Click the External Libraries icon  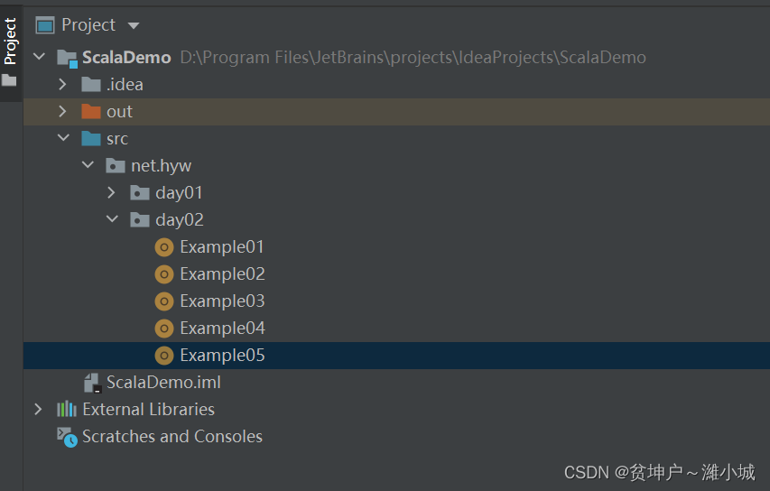pos(67,410)
